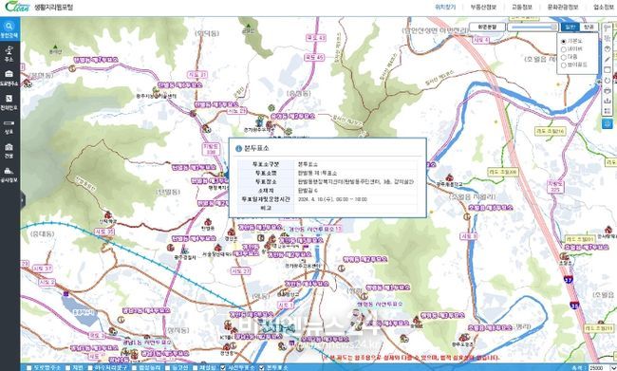This screenshot has width=617, height=371.
Task: Select the 주소 address search icon
Action: (9, 54)
